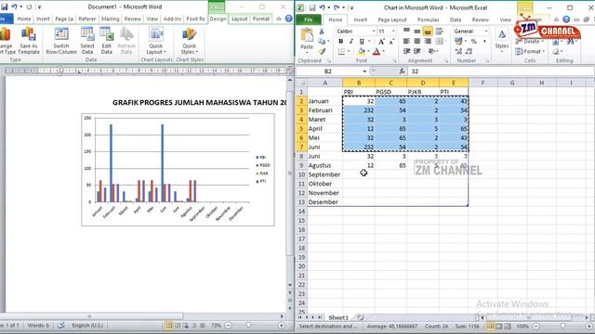The height and width of the screenshot is (334, 595).
Task: Click the Word zoom slider handle
Action: click(248, 326)
